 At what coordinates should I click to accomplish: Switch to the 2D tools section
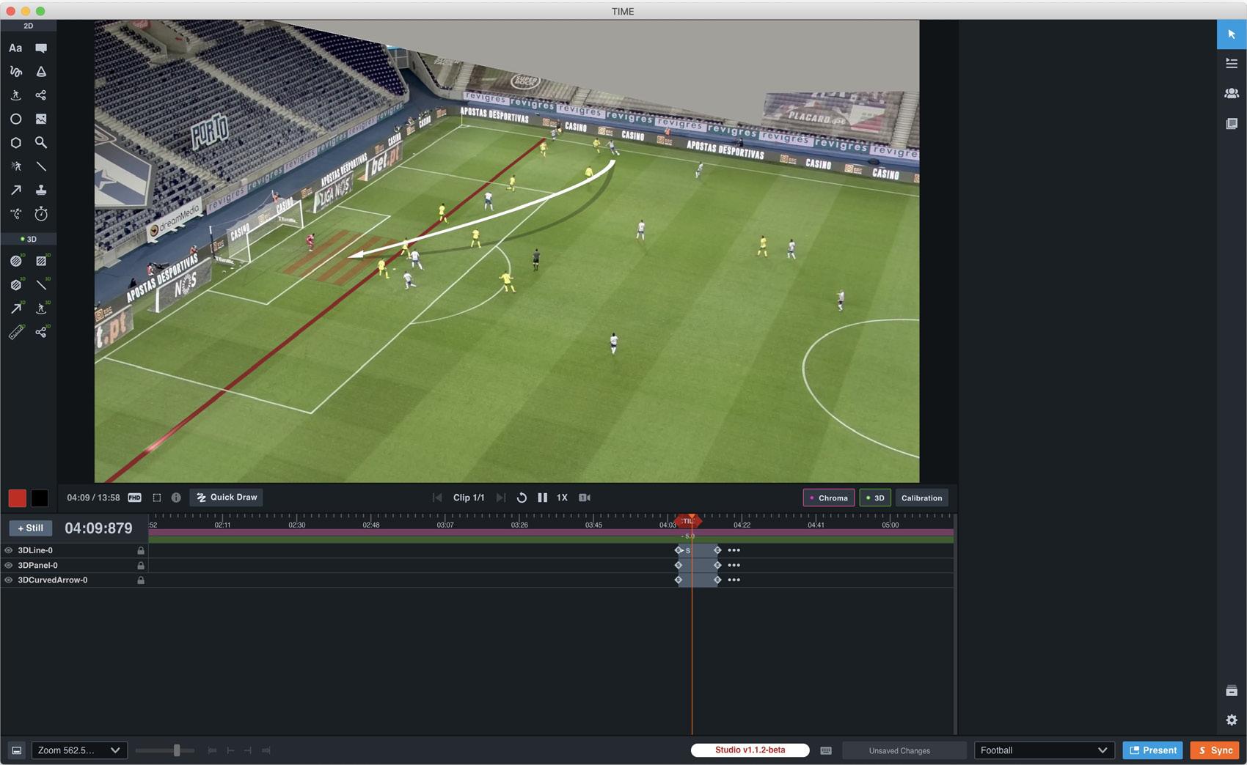[29, 26]
